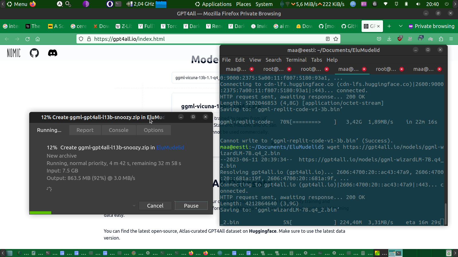Open the Save to Pocket icon
458x257 pixels.
click(x=379, y=39)
